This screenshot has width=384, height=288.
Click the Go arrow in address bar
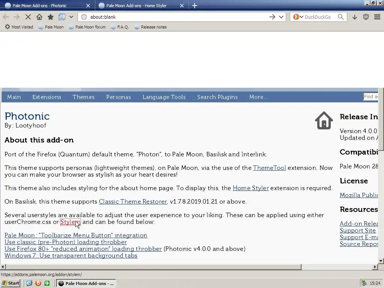tap(272, 17)
